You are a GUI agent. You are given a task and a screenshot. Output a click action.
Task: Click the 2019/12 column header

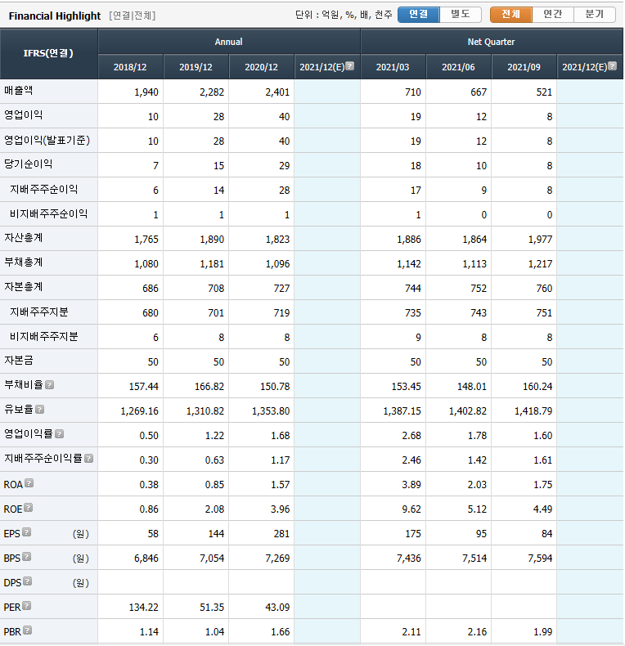coord(196,67)
